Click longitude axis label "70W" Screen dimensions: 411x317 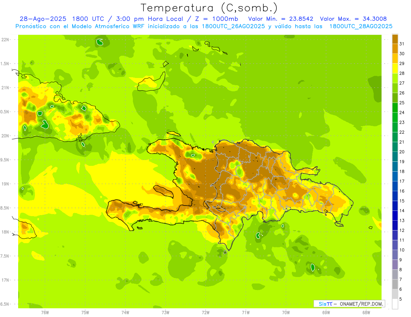pyautogui.click(x=286, y=312)
